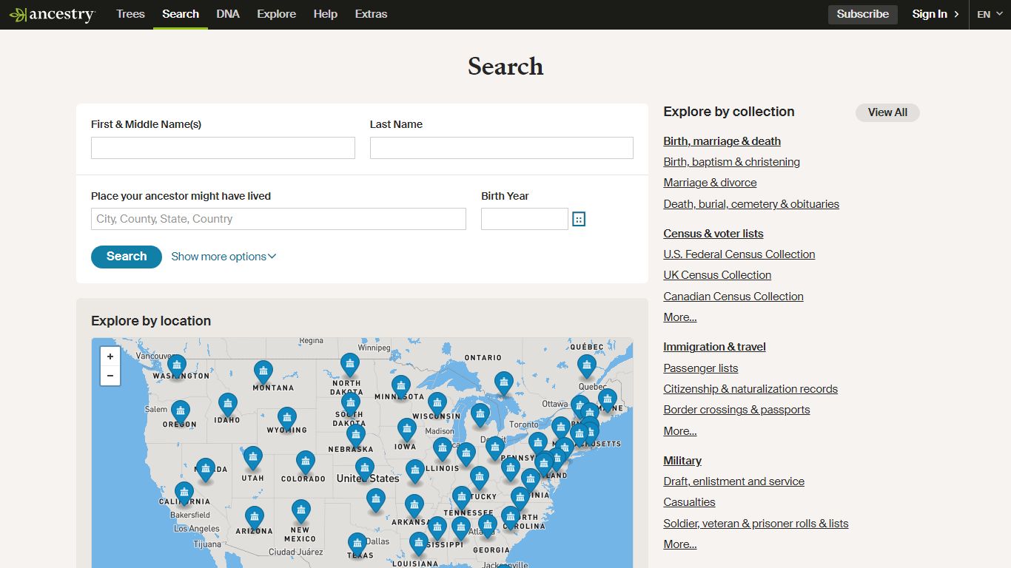Select the Wyoming map pin
The image size is (1011, 568).
coord(287,419)
